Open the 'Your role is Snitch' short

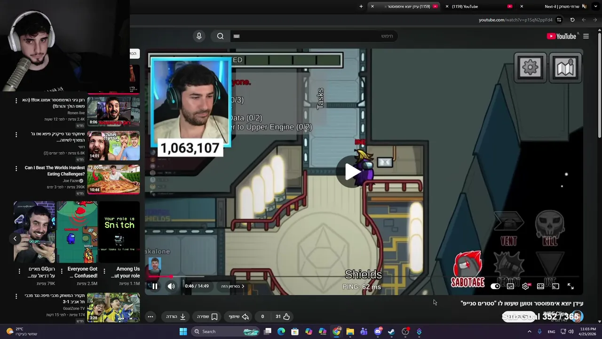(119, 232)
